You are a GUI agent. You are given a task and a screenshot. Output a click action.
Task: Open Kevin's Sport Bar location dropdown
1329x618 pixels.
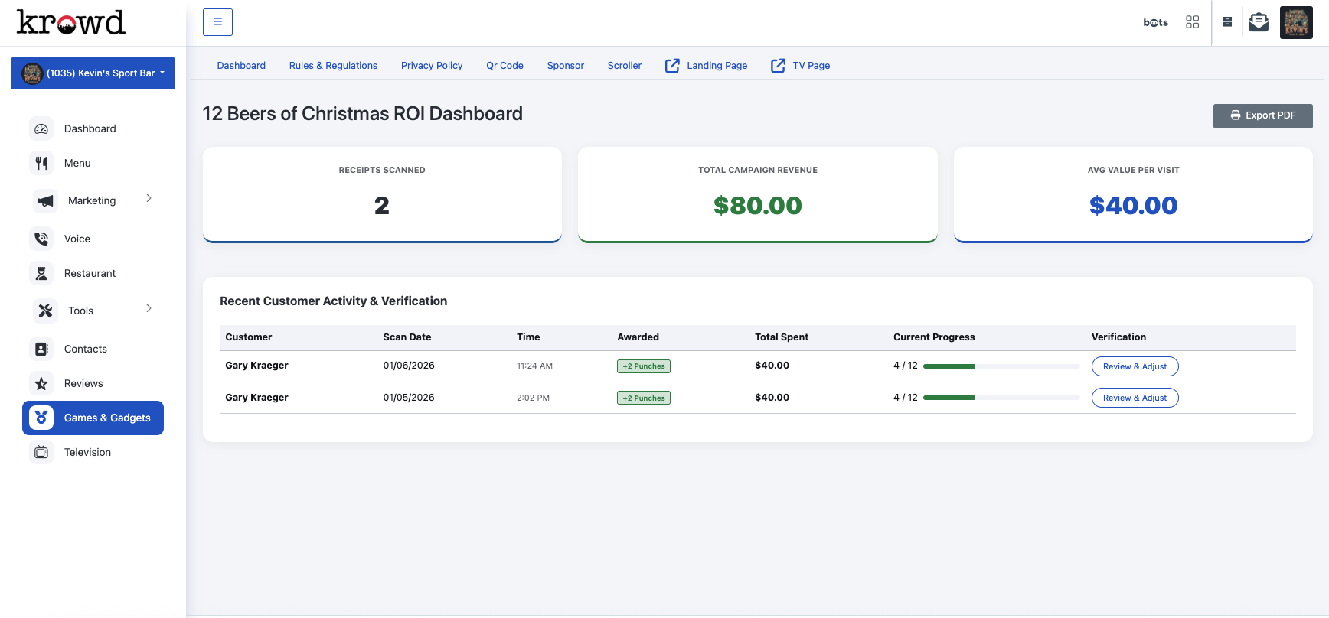(93, 73)
